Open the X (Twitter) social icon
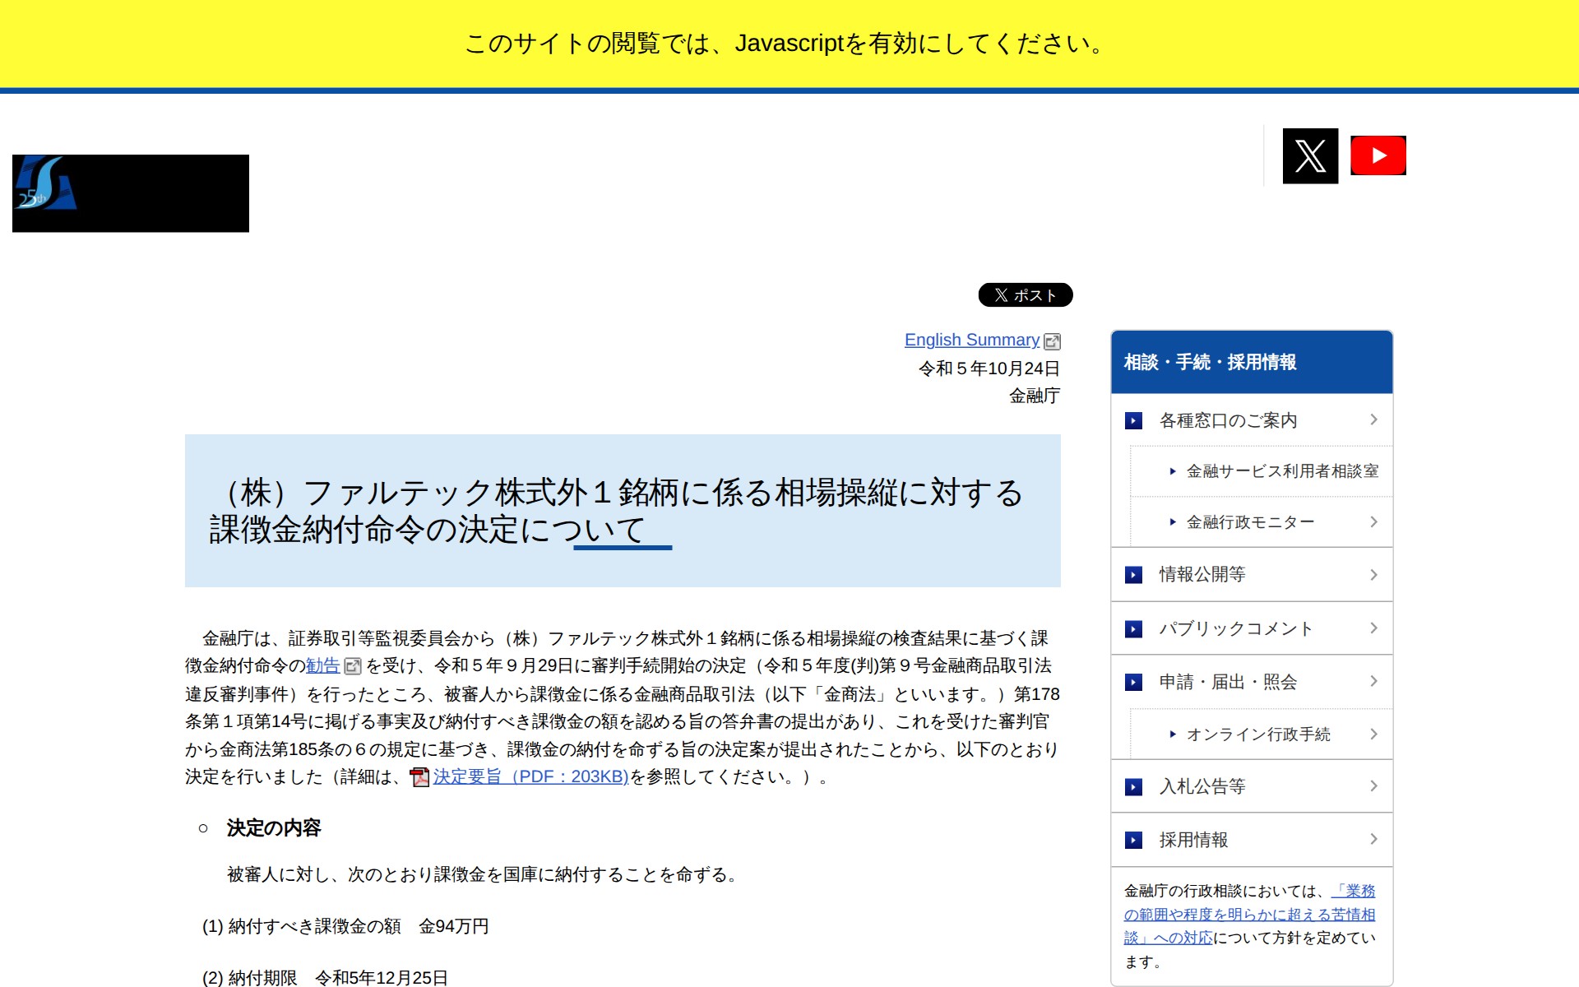This screenshot has width=1579, height=987. [x=1310, y=156]
